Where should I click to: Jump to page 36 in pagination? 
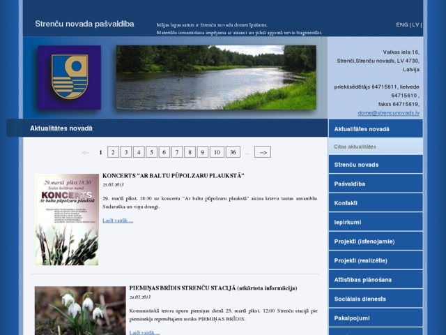[x=233, y=152]
